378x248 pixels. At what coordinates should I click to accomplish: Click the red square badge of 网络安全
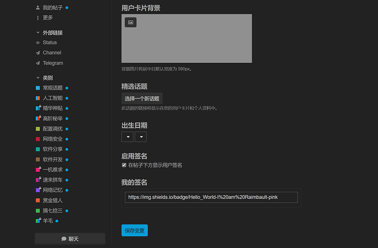pos(38,139)
